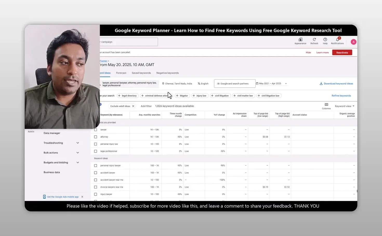The image size is (382, 236).
Task: Add the litigator suggestion
Action: pyautogui.click(x=182, y=96)
